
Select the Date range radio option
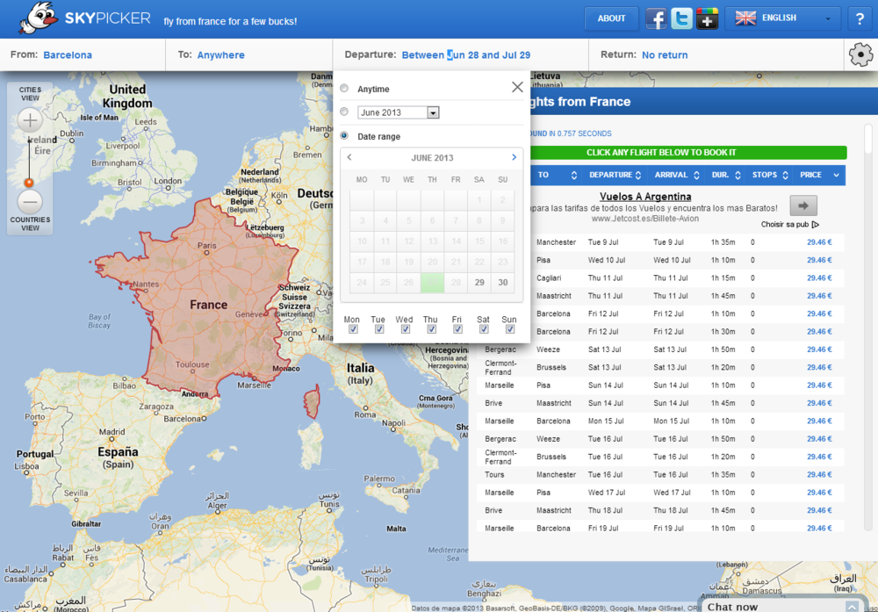[x=344, y=135]
